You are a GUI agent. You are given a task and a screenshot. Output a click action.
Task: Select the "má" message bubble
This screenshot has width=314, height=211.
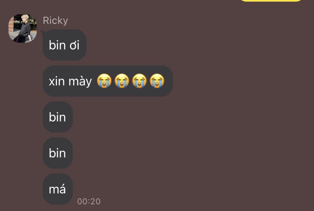point(58,189)
